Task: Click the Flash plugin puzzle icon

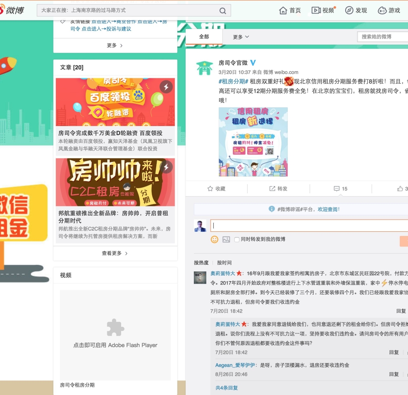Action: pos(115,327)
